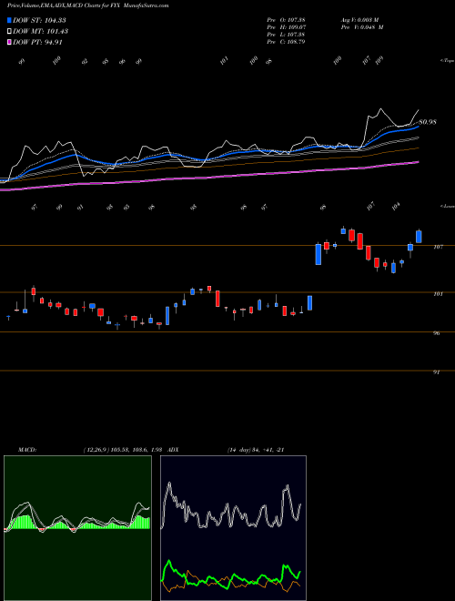The image size is (455, 601).
Task: Click the tall blue gap-up candle below 107 line
Action: pos(318,254)
